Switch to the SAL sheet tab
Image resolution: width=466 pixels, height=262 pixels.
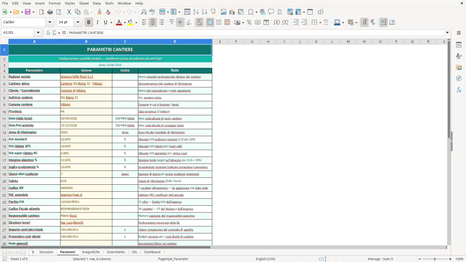pos(134,252)
